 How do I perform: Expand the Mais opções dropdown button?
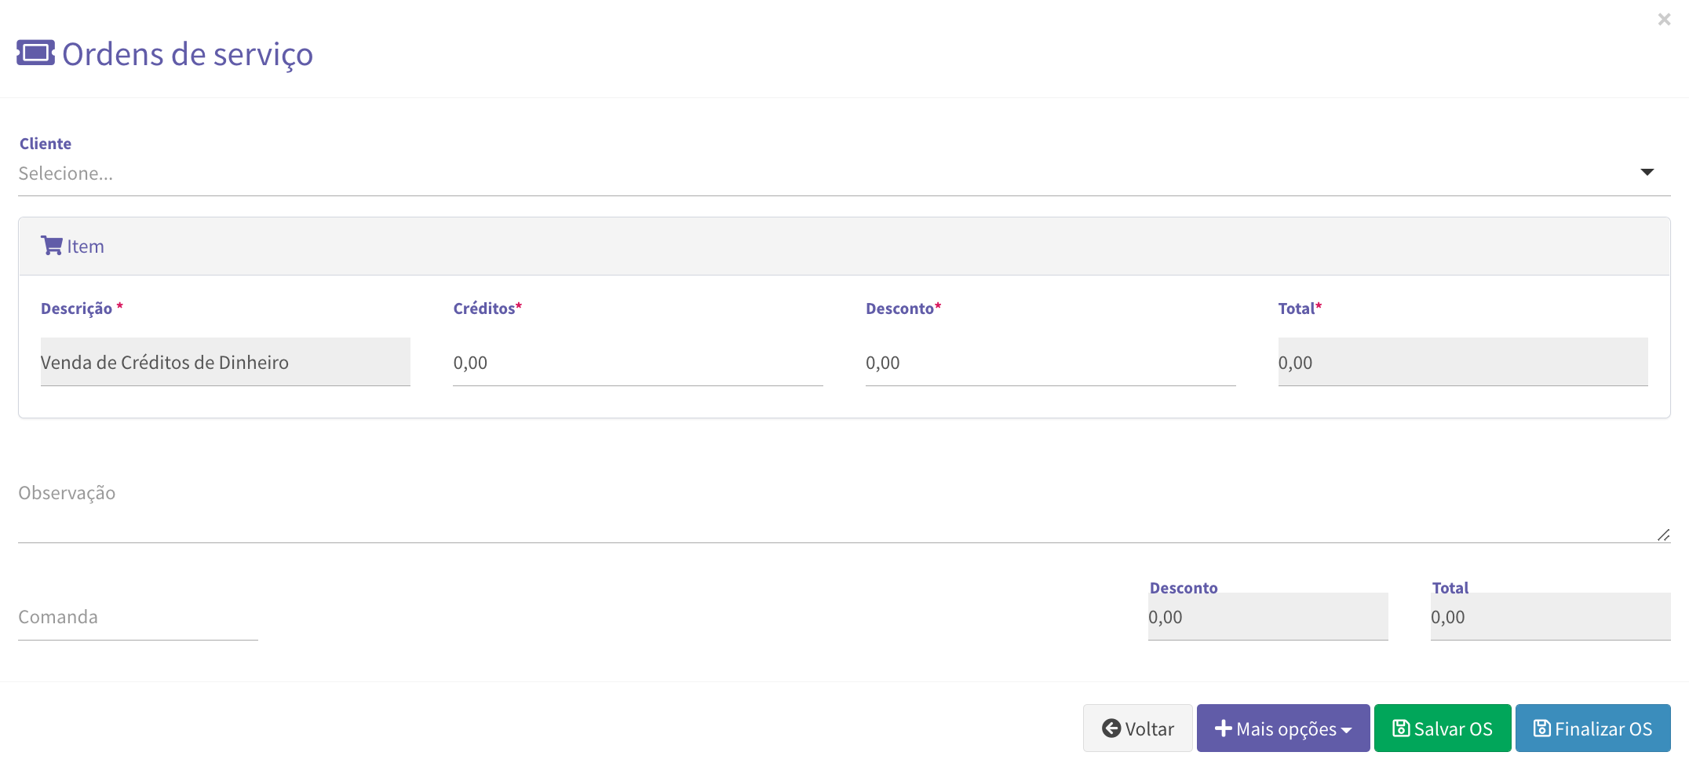tap(1283, 728)
